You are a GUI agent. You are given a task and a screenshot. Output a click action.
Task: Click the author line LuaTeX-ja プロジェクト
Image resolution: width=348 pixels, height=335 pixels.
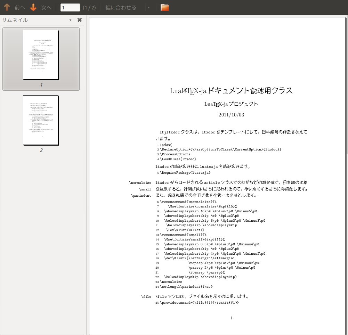click(231, 104)
